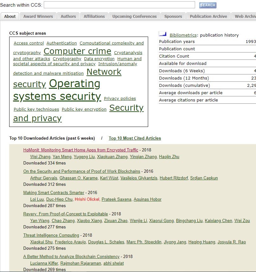Switch to the About tab
This screenshot has height=272, width=256.
click(10, 16)
